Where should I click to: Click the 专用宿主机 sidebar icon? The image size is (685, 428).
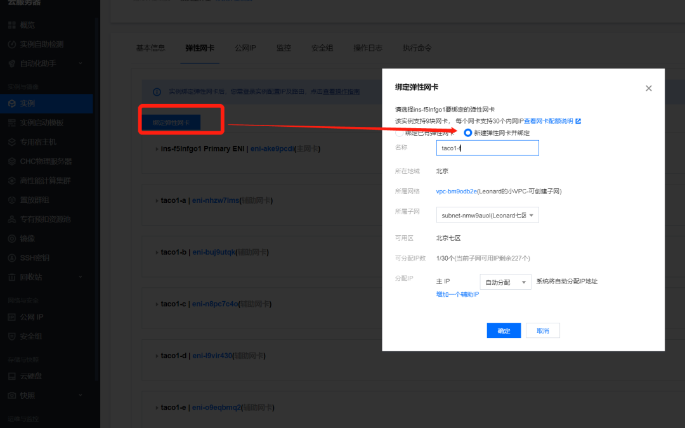pyautogui.click(x=12, y=142)
